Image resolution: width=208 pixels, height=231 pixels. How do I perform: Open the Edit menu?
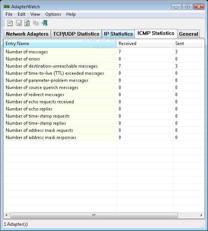click(21, 14)
